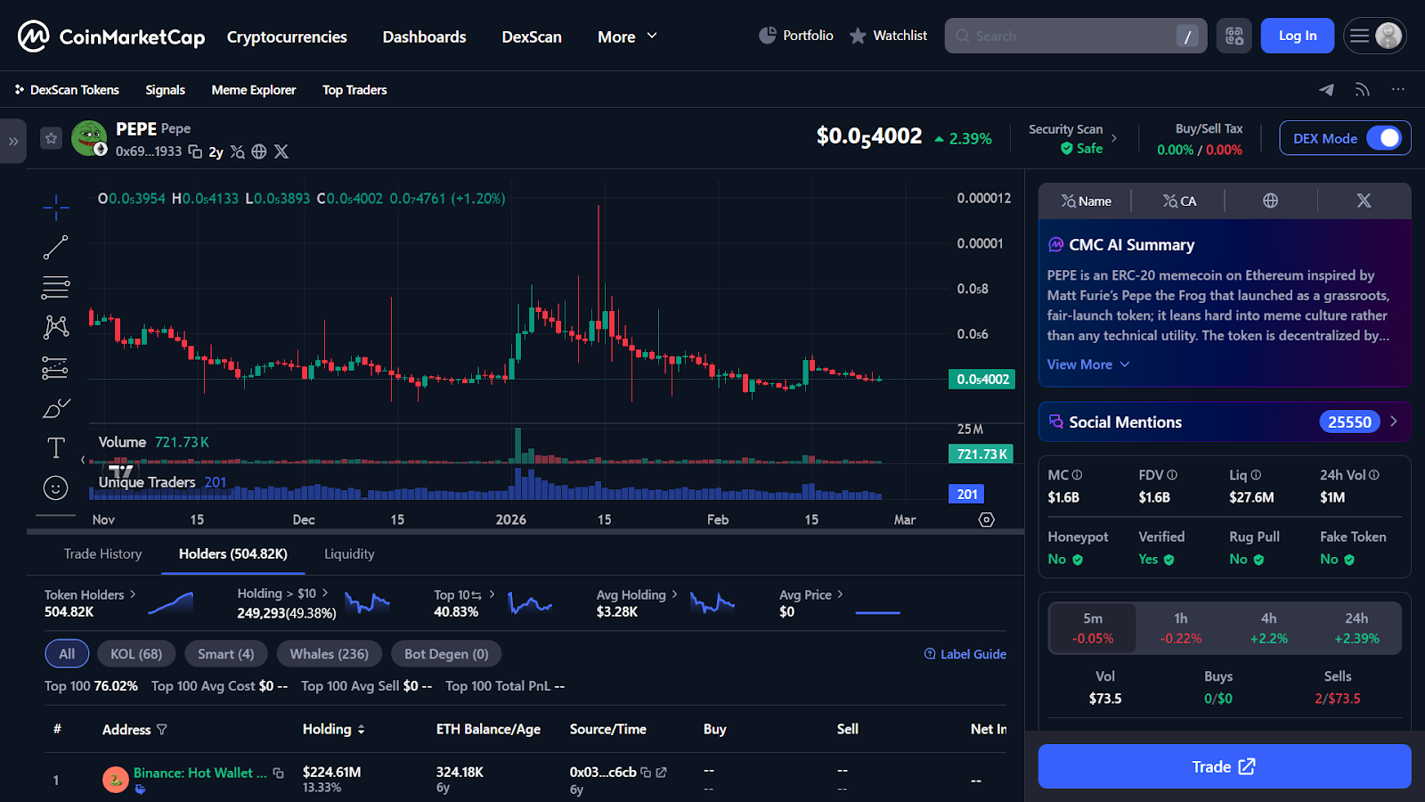This screenshot has width=1425, height=802.
Task: Switch to the Liquidity tab
Action: coord(348,553)
